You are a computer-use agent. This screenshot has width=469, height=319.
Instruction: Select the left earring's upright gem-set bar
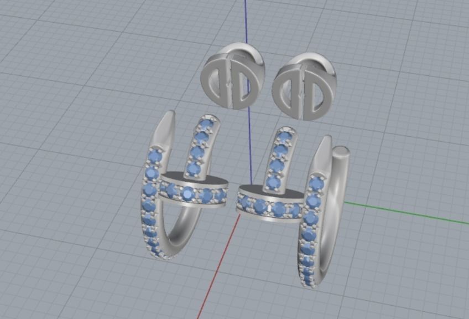click(x=202, y=147)
